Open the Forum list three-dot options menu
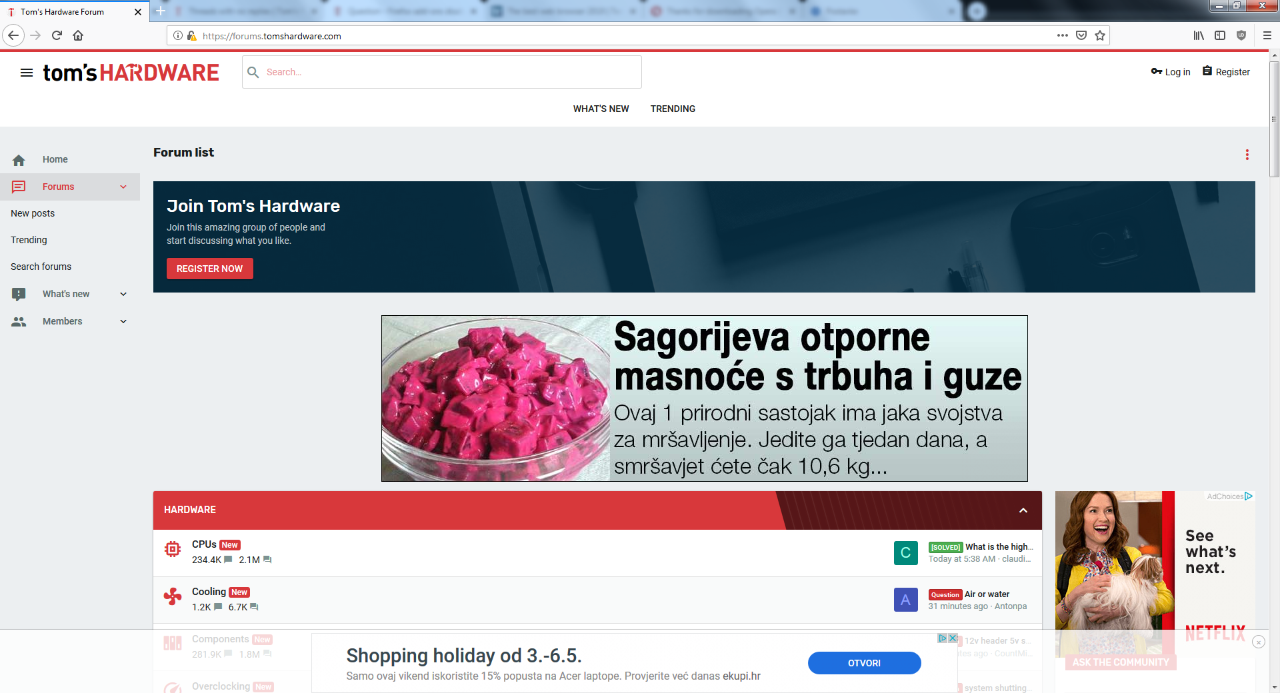1280x693 pixels. [x=1247, y=155]
